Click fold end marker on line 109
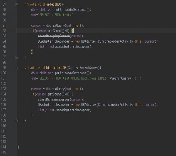This screenshot has height=156, width=176. click(x=16, y=121)
